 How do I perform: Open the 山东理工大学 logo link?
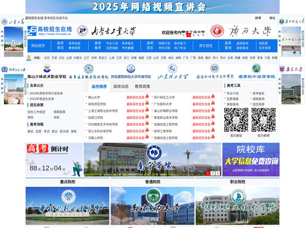173,72
